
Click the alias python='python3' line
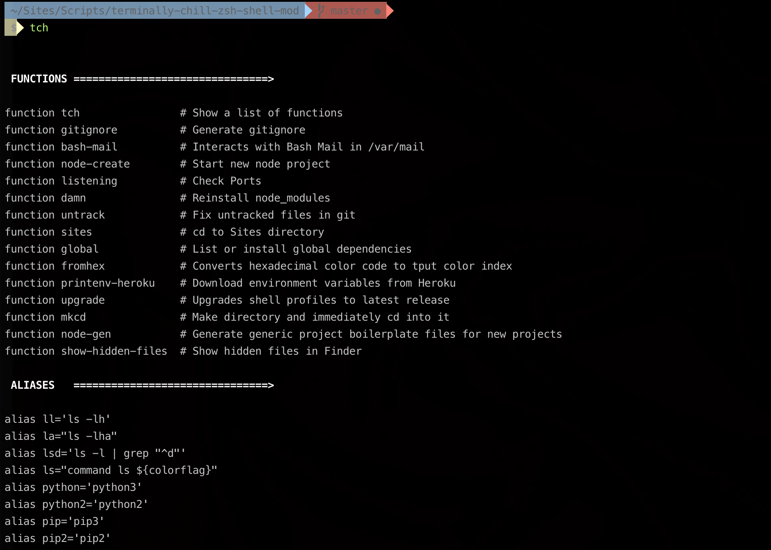pos(73,487)
